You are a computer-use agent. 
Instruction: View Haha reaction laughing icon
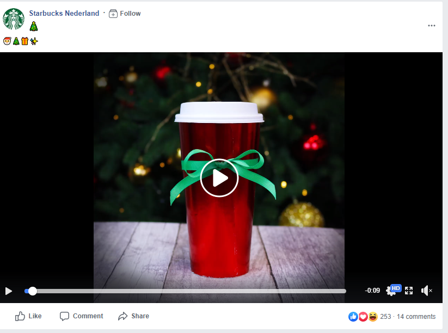(373, 317)
